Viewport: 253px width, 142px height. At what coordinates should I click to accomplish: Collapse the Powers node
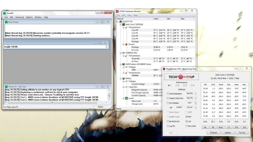[123, 44]
